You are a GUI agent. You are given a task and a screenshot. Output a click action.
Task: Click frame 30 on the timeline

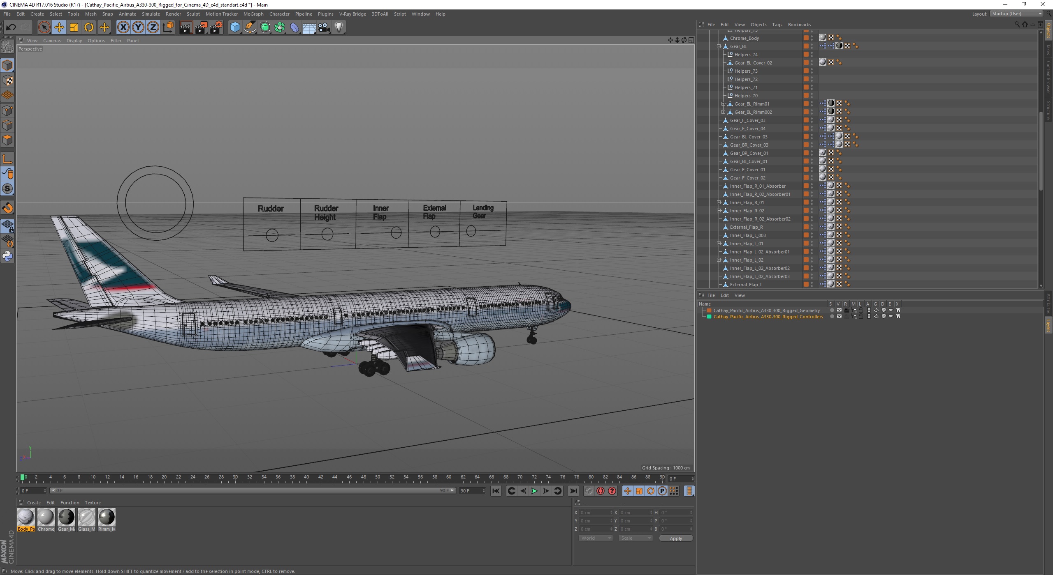click(x=235, y=477)
